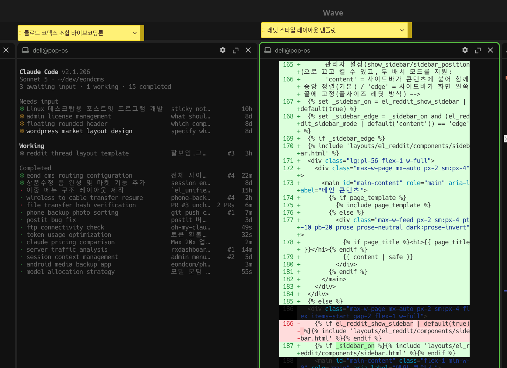Viewport: 507px width, 368px height.
Task: Open 'android media backup app' session
Action: pyautogui.click(x=136, y=264)
